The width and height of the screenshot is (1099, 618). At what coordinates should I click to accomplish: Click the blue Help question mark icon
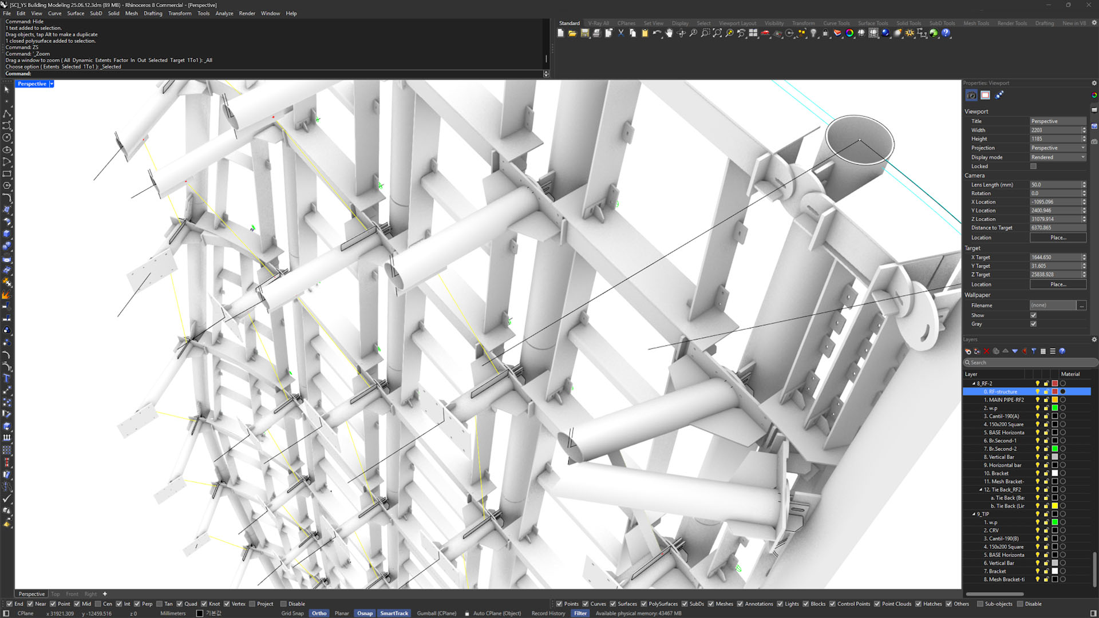point(946,33)
